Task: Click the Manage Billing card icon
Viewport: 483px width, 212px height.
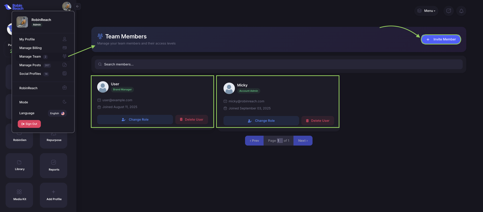Action: click(65, 48)
